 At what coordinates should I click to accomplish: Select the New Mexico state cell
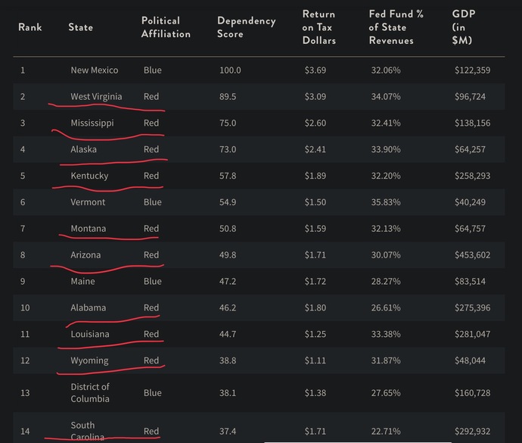[x=95, y=70]
